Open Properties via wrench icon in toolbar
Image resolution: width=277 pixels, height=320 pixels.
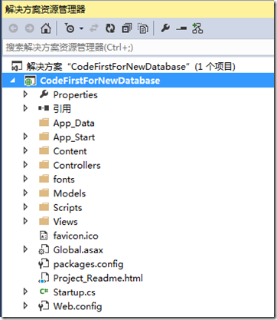[x=165, y=28]
